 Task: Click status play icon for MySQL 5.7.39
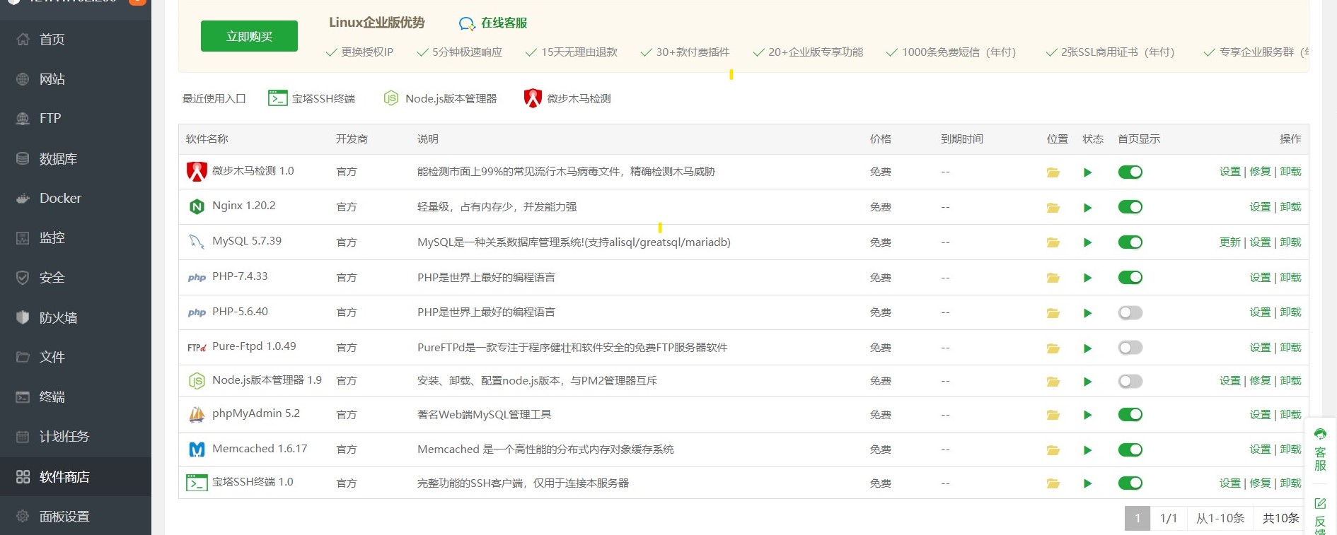click(x=1088, y=243)
